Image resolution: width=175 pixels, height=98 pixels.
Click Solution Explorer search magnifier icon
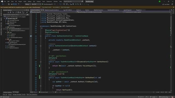coord(27,14)
